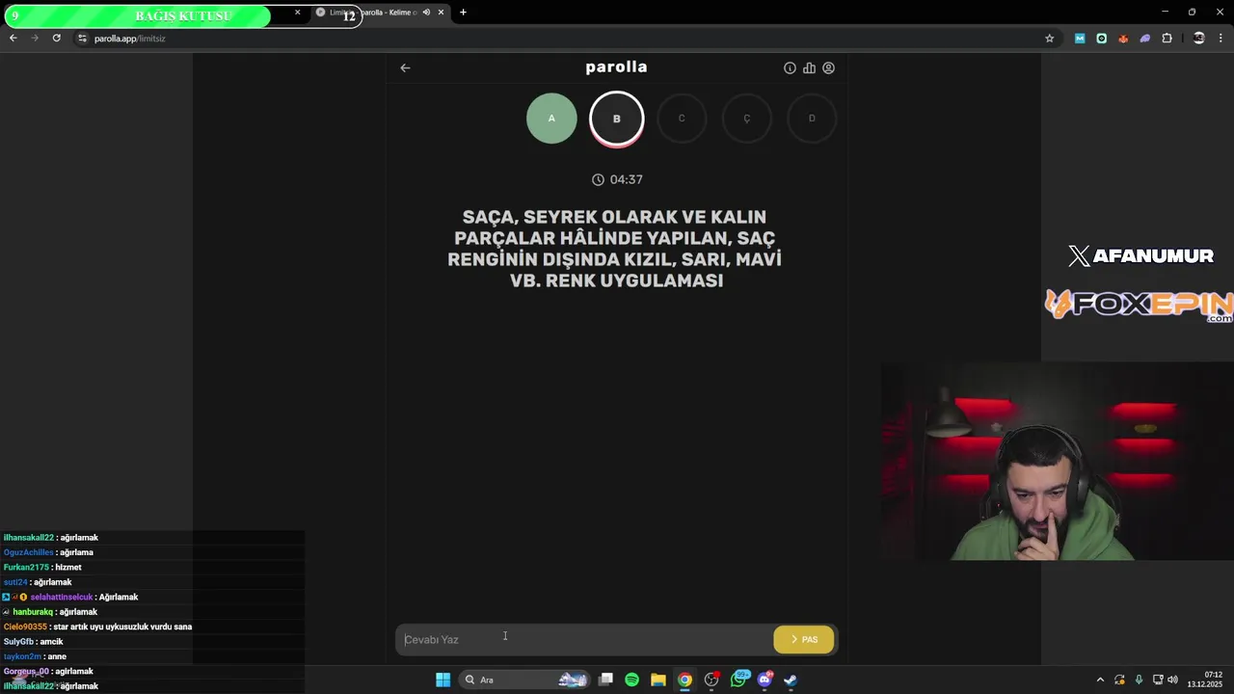Select letter circle Ç
This screenshot has height=694, width=1234.
coord(746,119)
